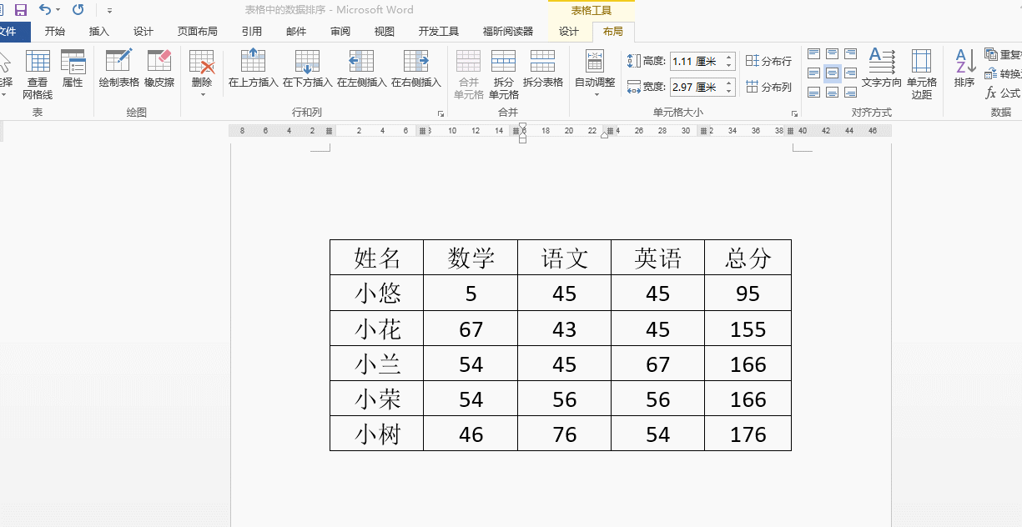
Task: Expand the 自动调整 autofit dropdown
Action: coord(595,94)
